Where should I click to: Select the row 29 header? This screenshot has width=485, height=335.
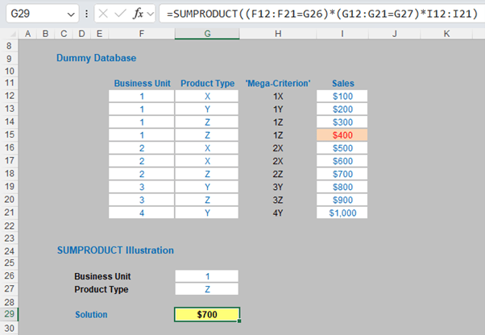(8, 314)
